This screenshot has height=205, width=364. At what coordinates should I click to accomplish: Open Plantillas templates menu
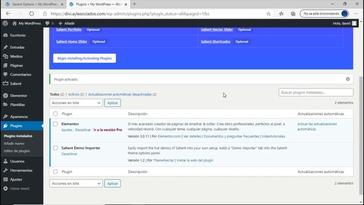(x=17, y=105)
